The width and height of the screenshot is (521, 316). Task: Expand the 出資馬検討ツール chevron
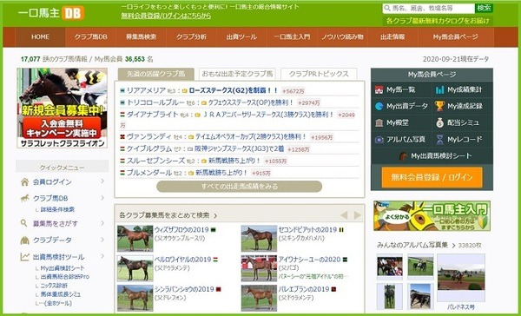pyautogui.click(x=102, y=256)
